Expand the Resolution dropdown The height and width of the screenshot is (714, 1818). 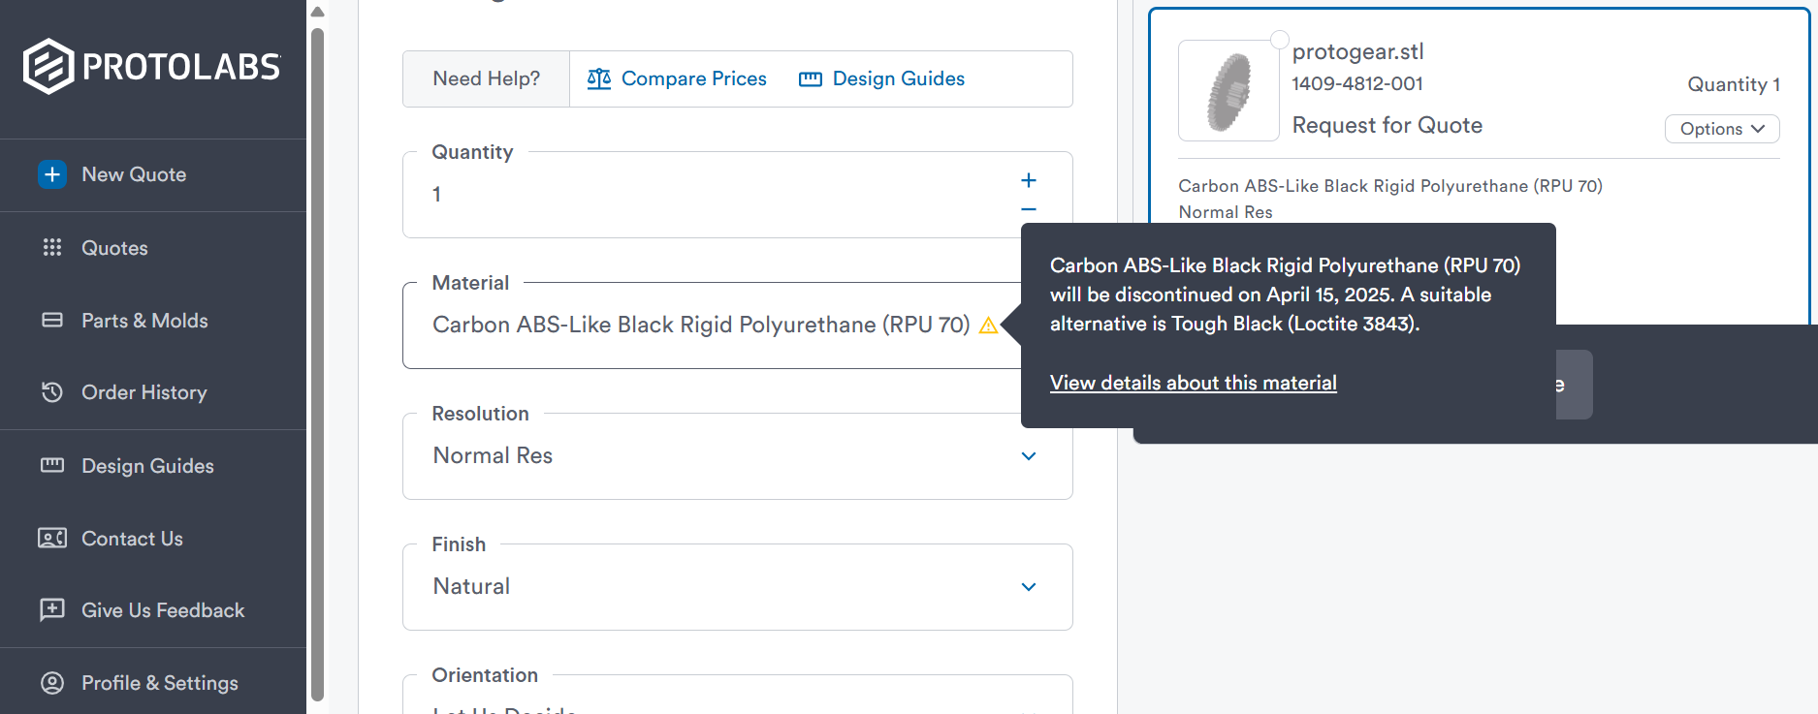click(1029, 456)
